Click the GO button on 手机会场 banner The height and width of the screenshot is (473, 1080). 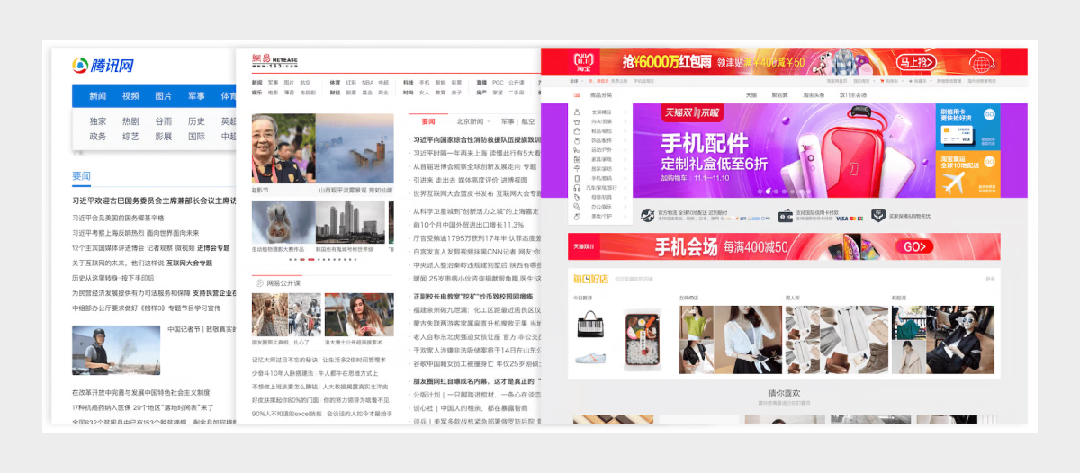point(915,246)
